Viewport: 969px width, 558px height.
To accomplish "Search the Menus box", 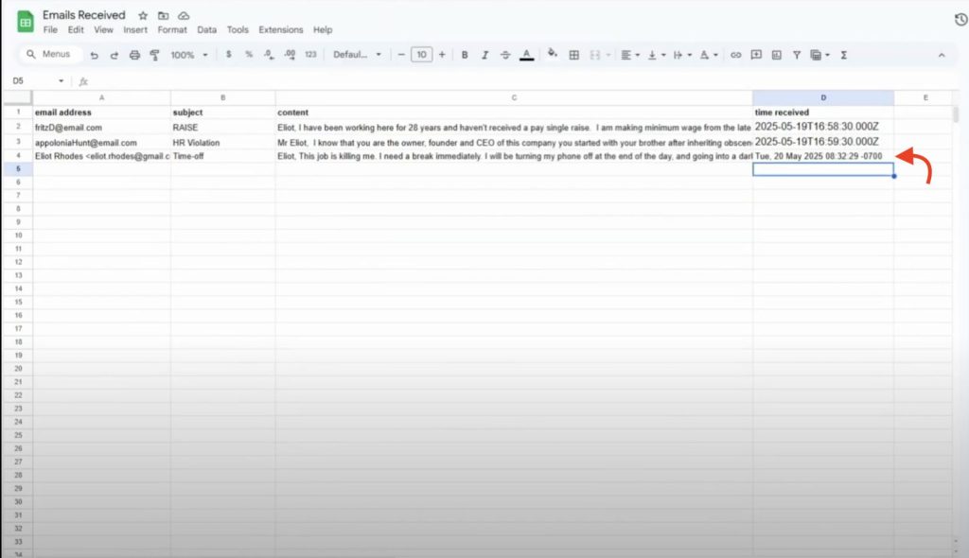I will pos(51,54).
